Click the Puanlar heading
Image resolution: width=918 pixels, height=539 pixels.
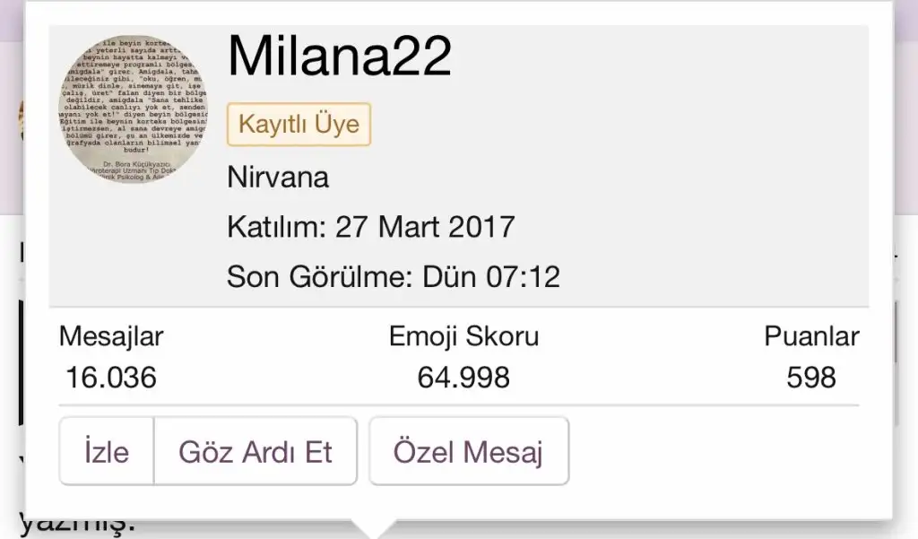811,337
